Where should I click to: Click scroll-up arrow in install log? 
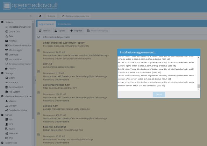198,58
